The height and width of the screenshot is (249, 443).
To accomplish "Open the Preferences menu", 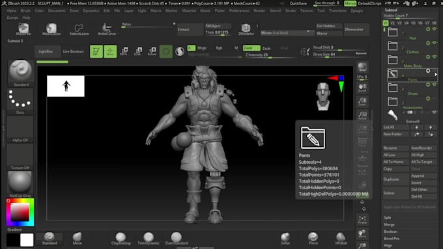I will tap(239, 10).
